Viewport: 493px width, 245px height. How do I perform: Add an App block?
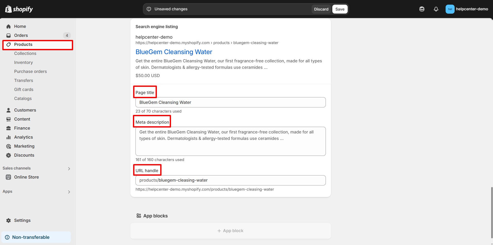coord(231,231)
